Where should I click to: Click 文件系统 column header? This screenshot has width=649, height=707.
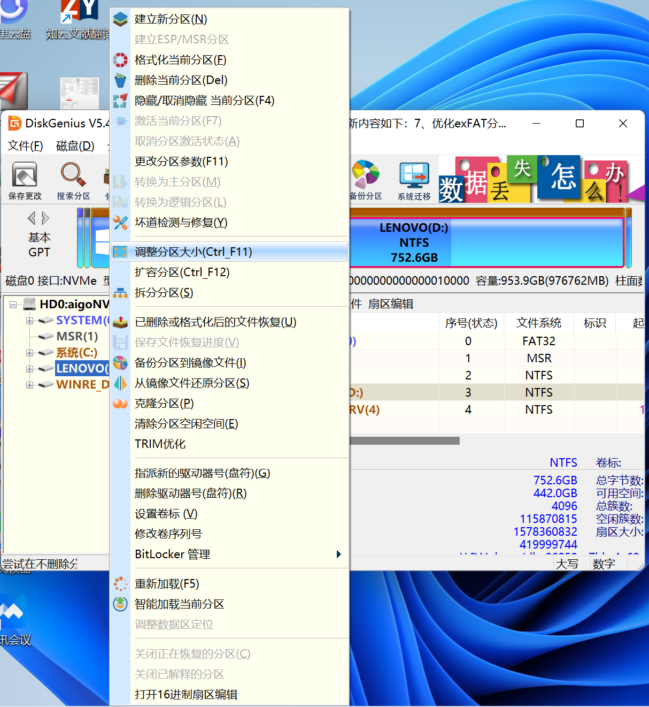point(539,323)
